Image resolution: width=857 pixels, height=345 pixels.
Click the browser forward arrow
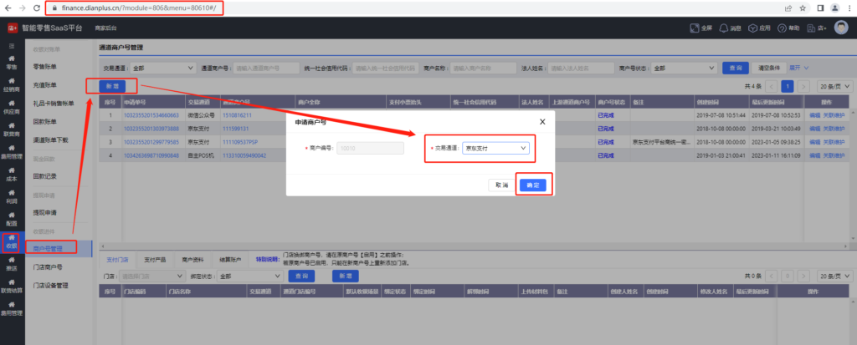(22, 8)
